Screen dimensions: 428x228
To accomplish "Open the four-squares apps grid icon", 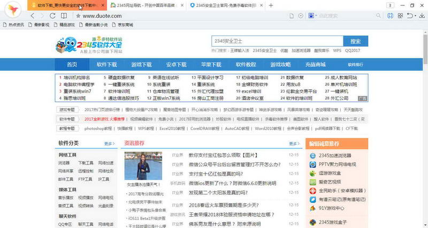I will (400, 16).
